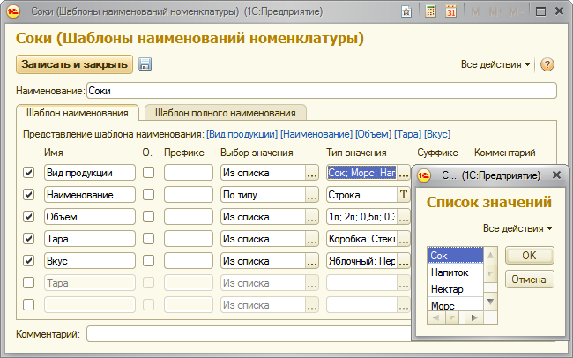Select Нектар in the value list

tap(456, 289)
